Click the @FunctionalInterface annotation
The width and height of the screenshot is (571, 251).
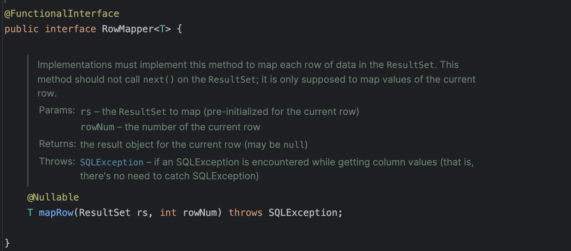click(x=62, y=14)
